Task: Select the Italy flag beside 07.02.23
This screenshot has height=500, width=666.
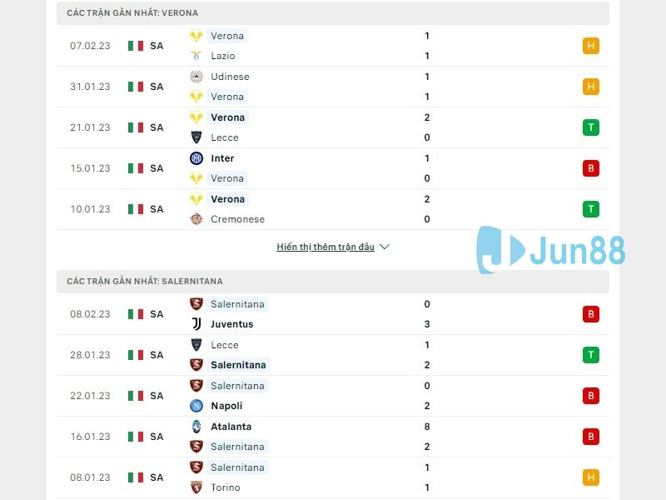Action: (136, 47)
